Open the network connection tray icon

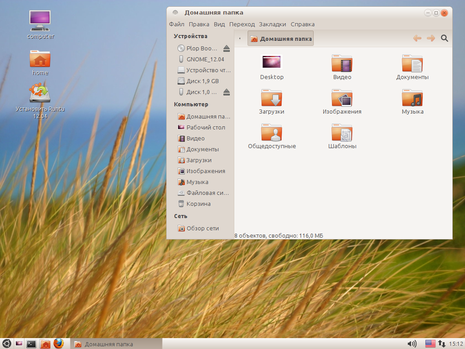(x=442, y=344)
